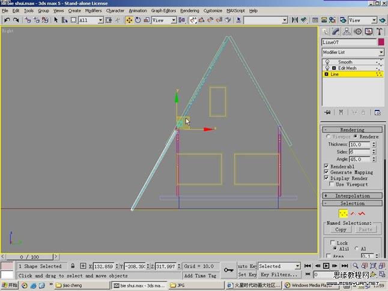Open the render type View dropdown
The height and width of the screenshot is (291, 388).
pyautogui.click(x=374, y=20)
